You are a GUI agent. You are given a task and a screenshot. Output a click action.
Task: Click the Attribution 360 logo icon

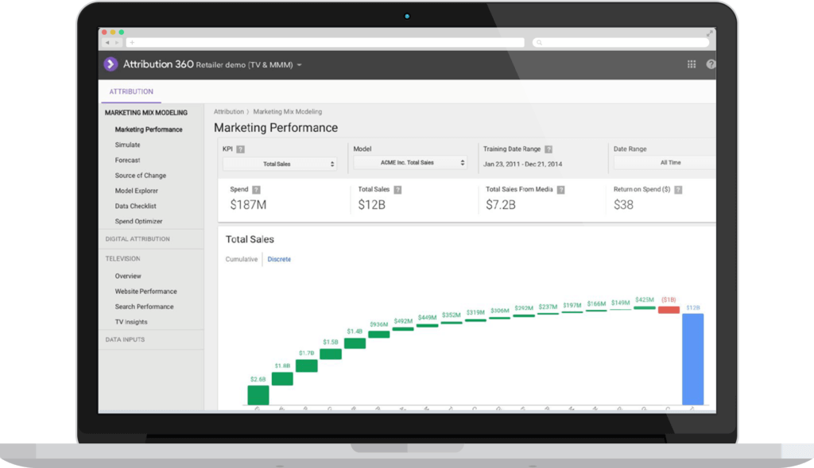pyautogui.click(x=110, y=64)
